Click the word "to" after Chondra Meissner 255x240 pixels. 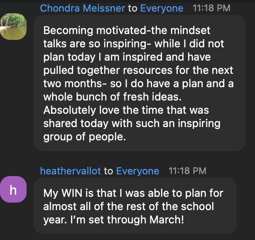click(x=132, y=8)
